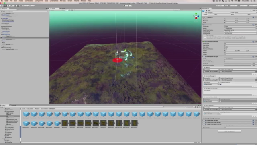Open the Cinemachine menu
257x145 pixels.
tap(54, 1)
